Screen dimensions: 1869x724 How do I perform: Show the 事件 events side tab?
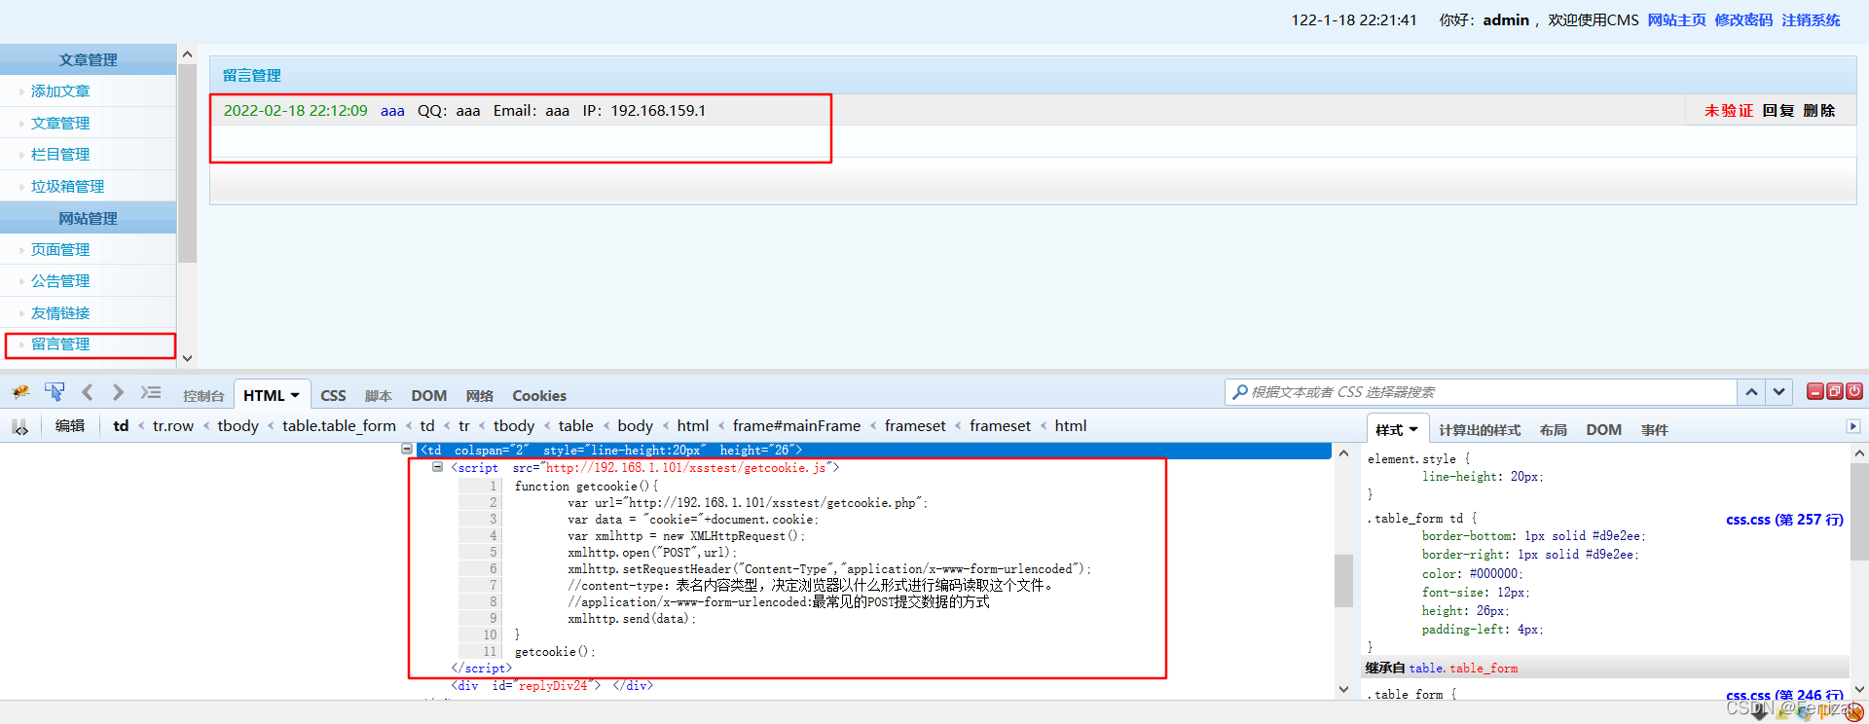click(x=1655, y=430)
